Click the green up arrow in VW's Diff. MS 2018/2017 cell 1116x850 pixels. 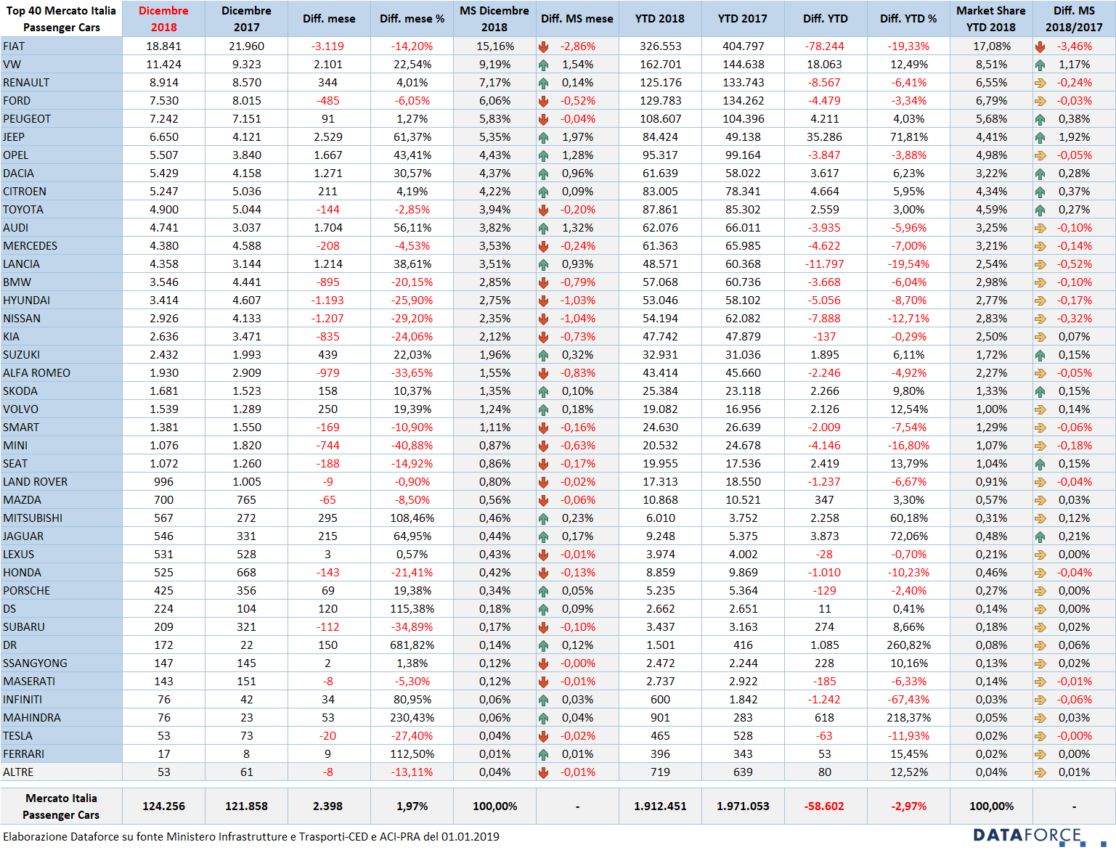point(1040,65)
